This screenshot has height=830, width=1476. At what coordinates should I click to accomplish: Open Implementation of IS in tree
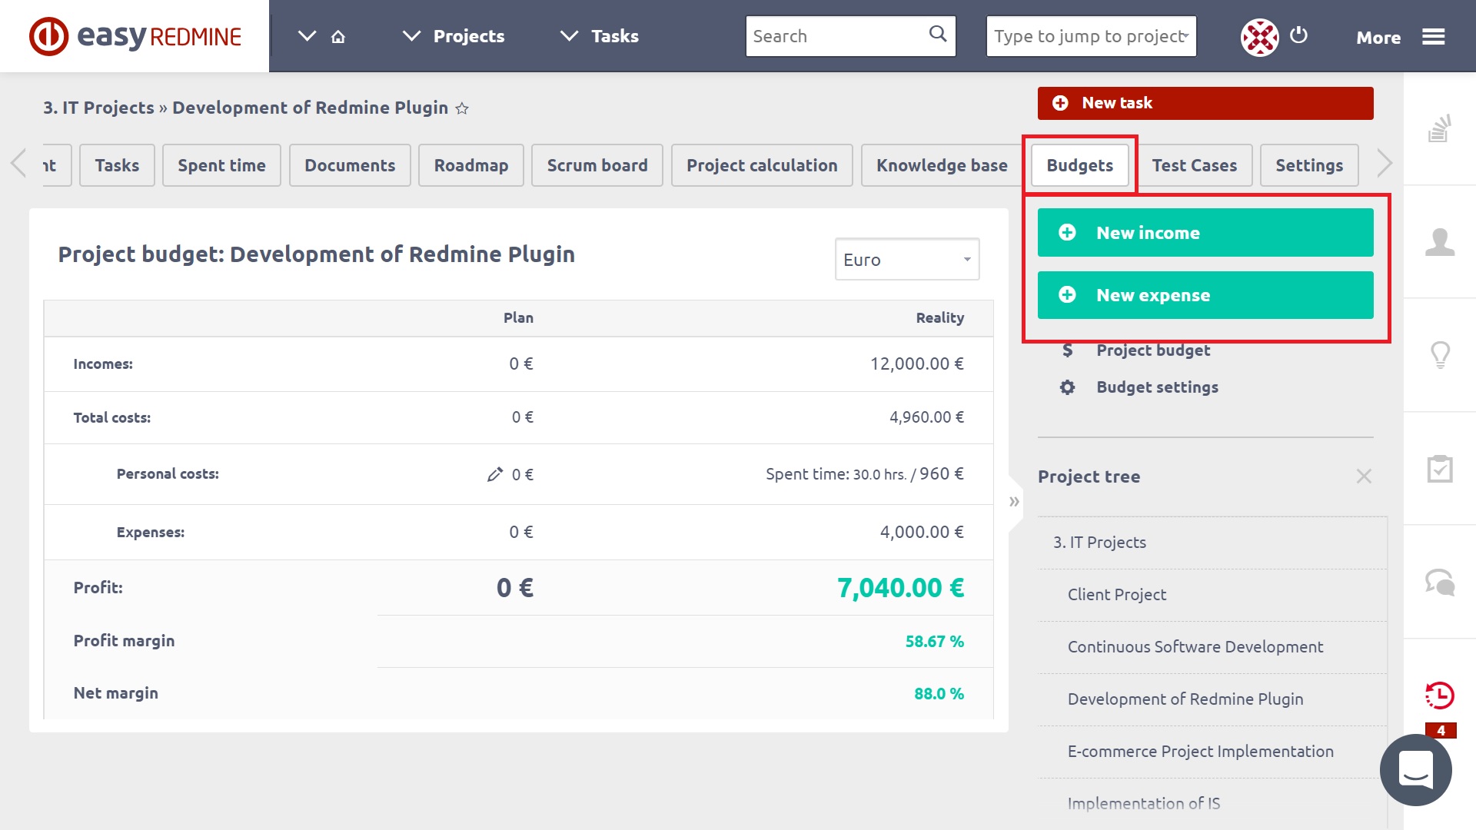pyautogui.click(x=1143, y=804)
